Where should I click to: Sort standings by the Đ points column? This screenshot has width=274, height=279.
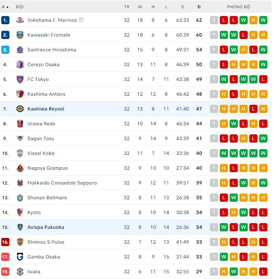199,7
